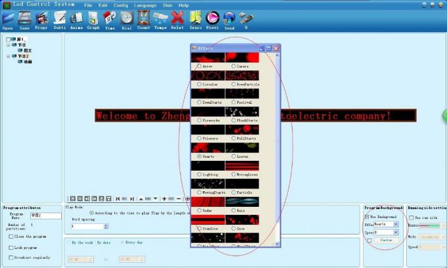Toggle the Close the program checkbox
The image size is (447, 268).
pyautogui.click(x=11, y=236)
